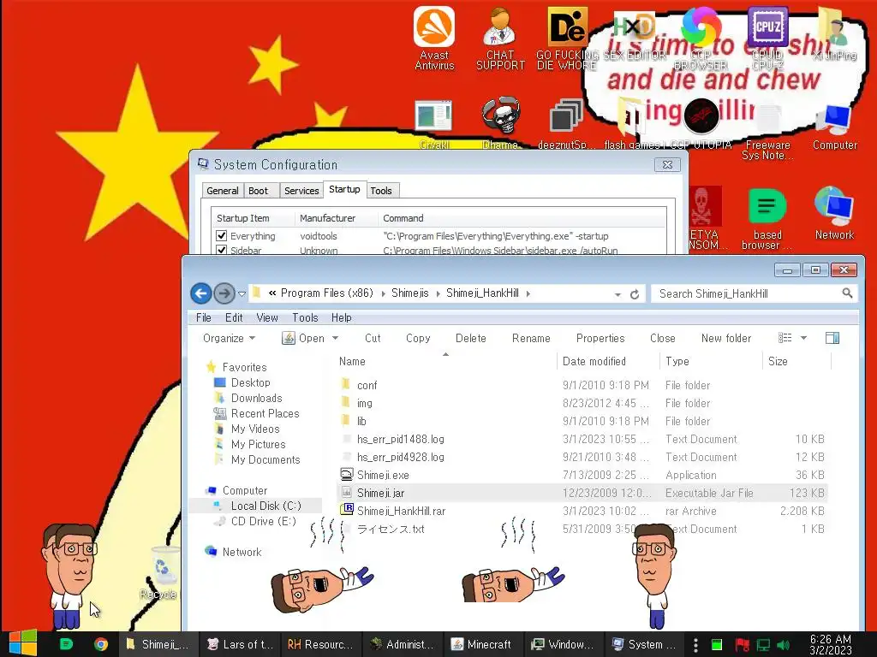The width and height of the screenshot is (877, 657).
Task: Expand the address bar history dropdown
Action: click(x=617, y=294)
